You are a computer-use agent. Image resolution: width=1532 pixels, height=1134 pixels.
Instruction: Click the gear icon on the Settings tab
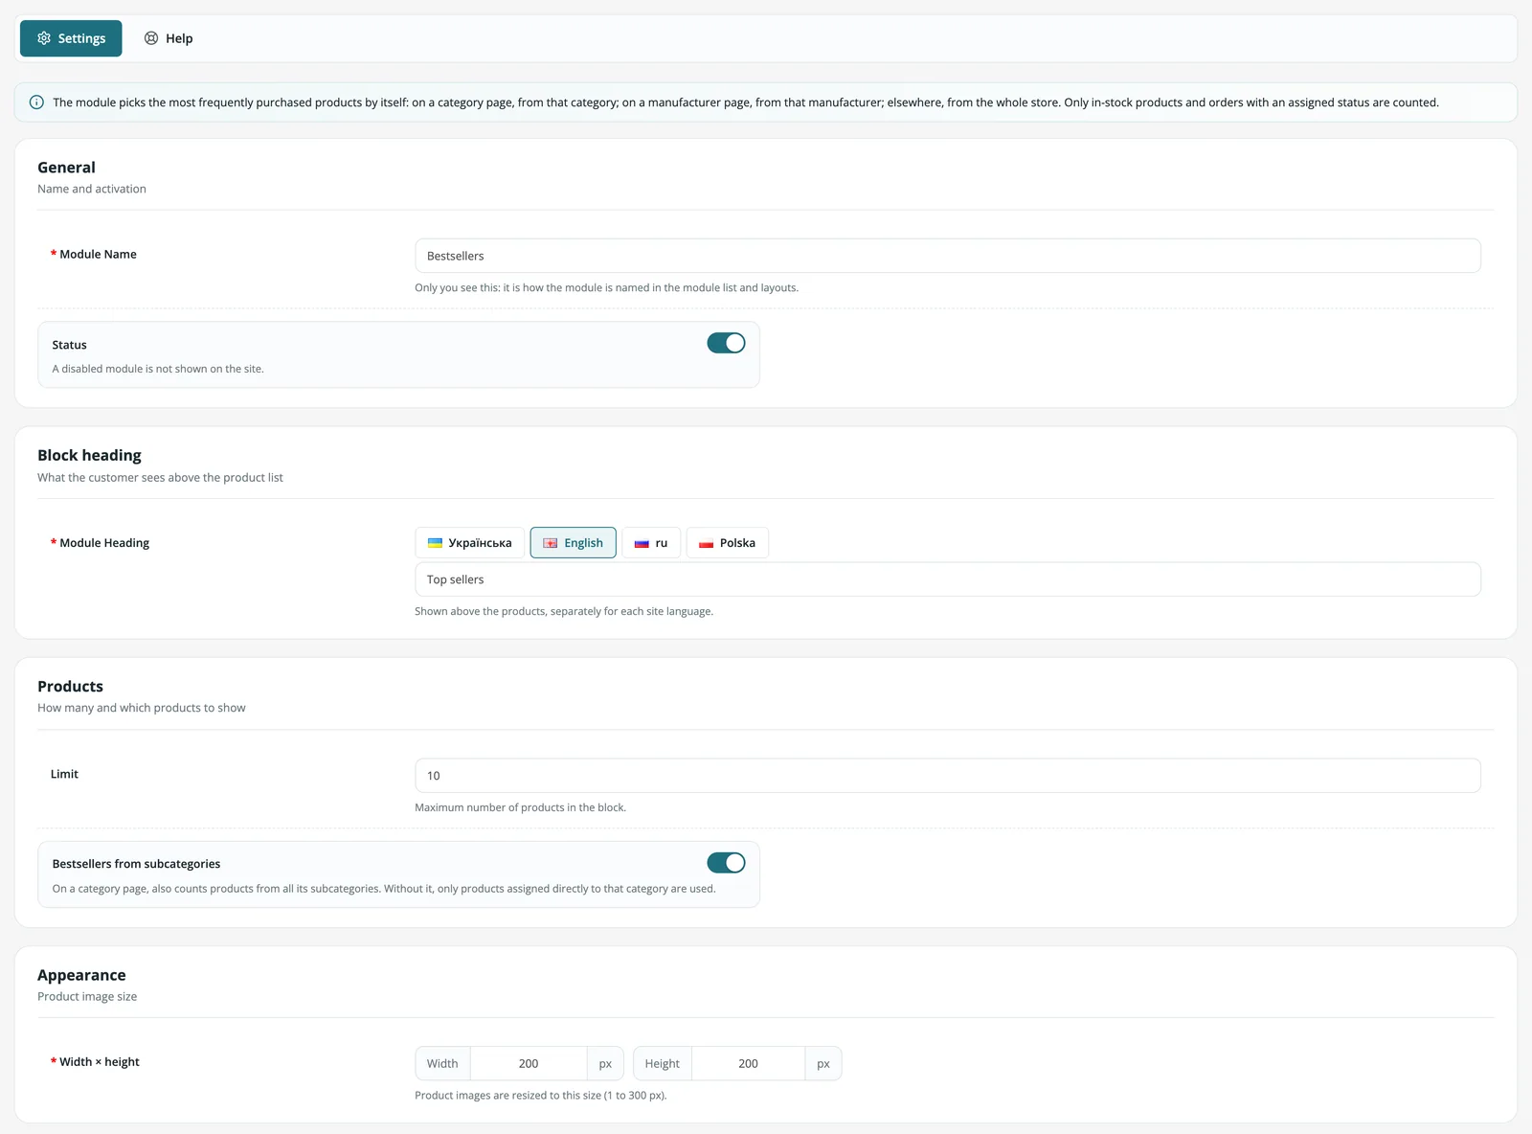(x=44, y=38)
